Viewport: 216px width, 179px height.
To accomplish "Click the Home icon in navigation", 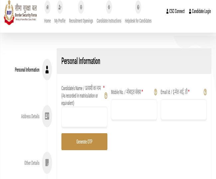I will (x=48, y=7).
